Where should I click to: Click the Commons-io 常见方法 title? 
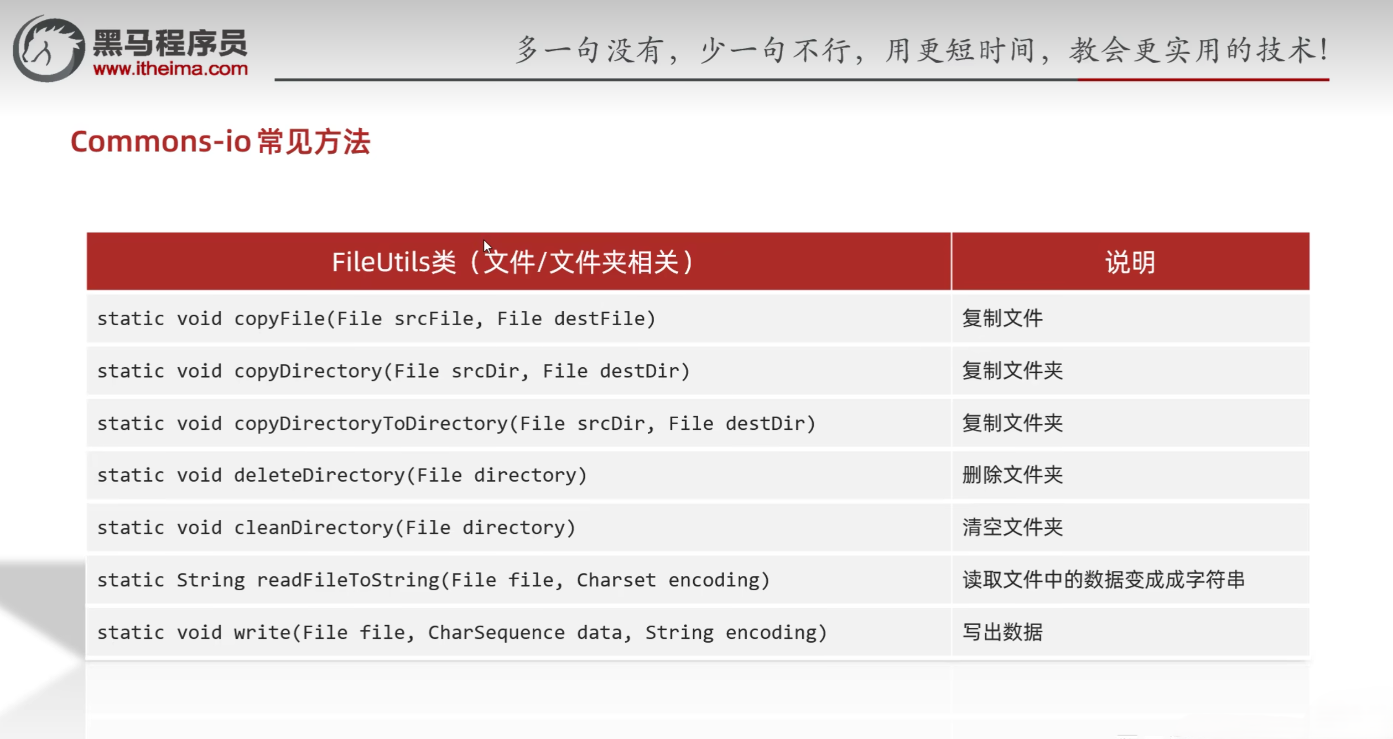[x=221, y=143]
